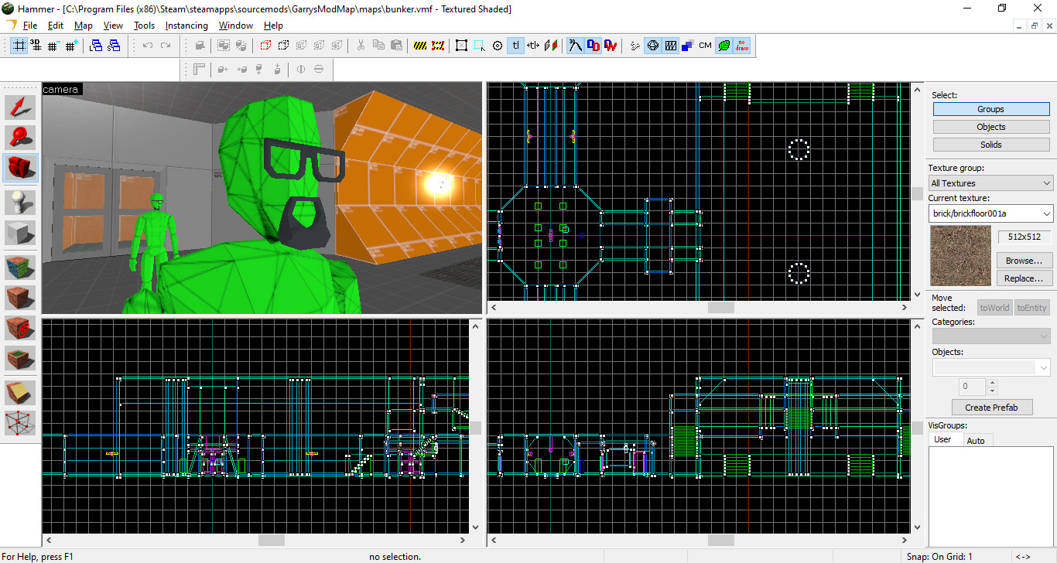This screenshot has height=563, width=1057.
Task: Decrease the prefab number stepper
Action: [x=992, y=391]
